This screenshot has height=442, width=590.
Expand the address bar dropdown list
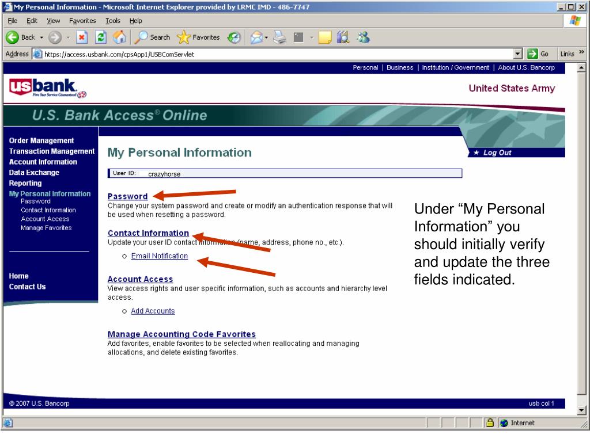(518, 54)
